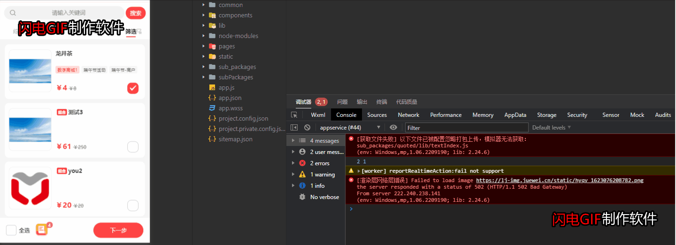Screen dimensions: 676x245
Task: Click the element inspector arrow icon
Action: (294, 115)
